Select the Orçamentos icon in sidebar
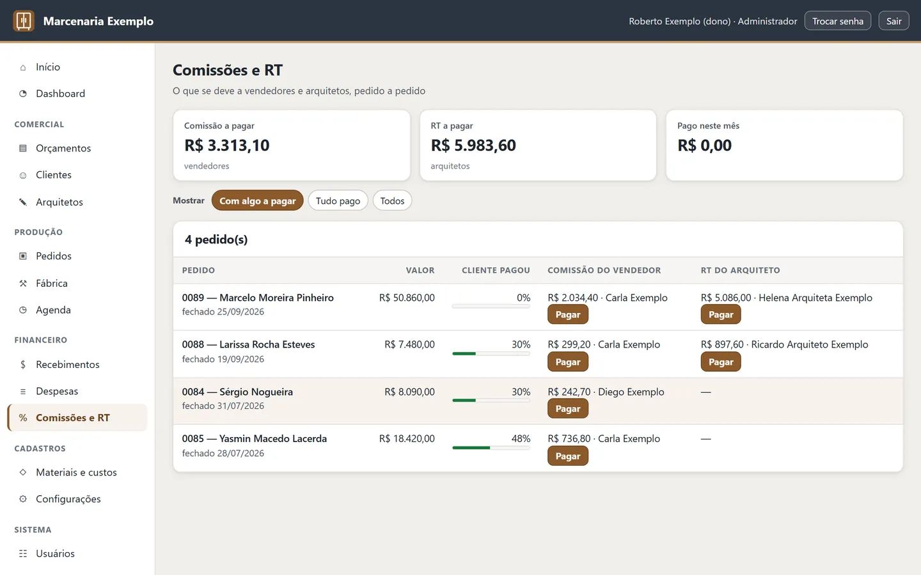The image size is (921, 575). tap(23, 148)
